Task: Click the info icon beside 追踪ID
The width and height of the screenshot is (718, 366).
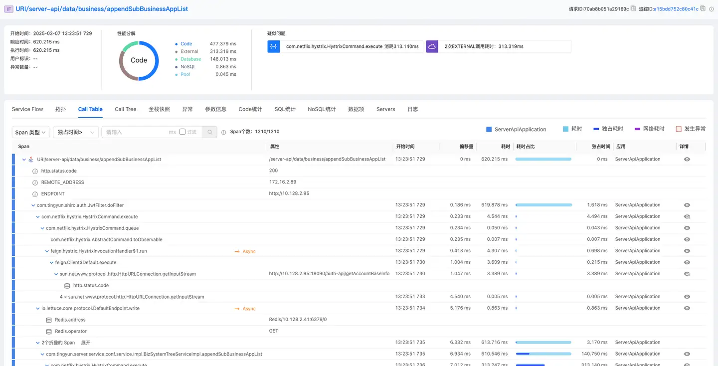Action: (711, 9)
